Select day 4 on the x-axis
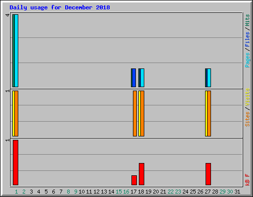Viewport: 253px width, 197px height. 39,192
